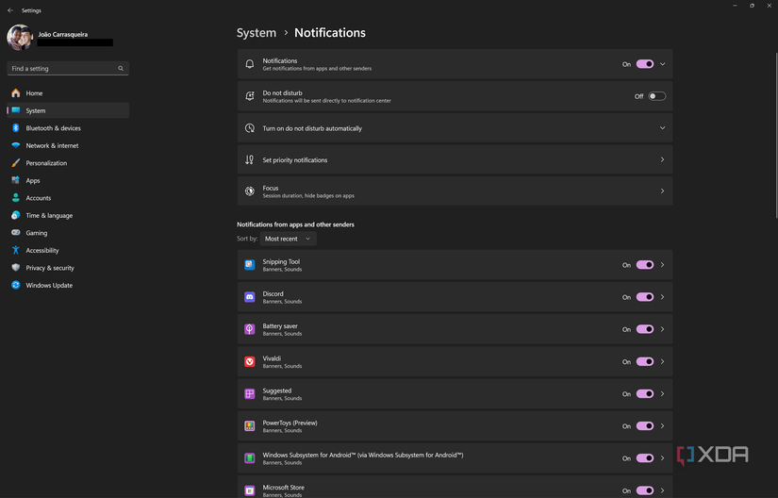Click the Snipping Tool app icon

(x=250, y=265)
